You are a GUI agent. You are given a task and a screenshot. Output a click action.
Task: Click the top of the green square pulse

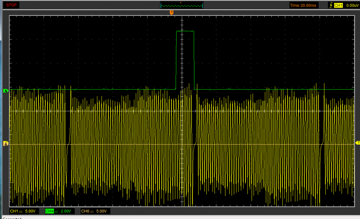pos(185,31)
